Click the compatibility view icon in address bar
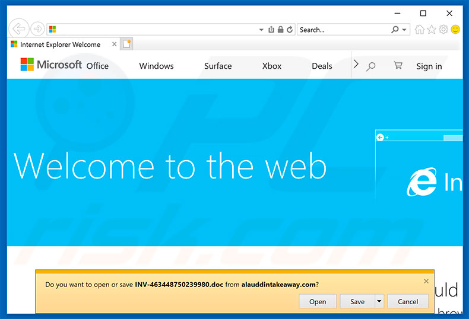The image size is (469, 319). click(271, 29)
